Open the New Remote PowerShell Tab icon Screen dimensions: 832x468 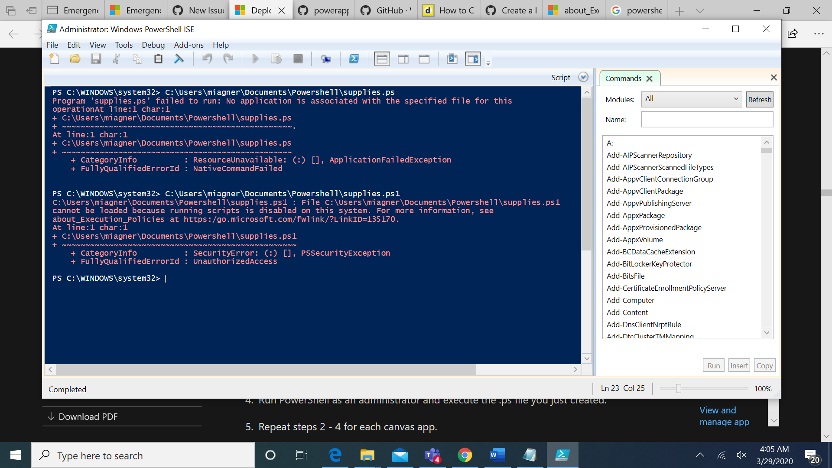(x=326, y=59)
